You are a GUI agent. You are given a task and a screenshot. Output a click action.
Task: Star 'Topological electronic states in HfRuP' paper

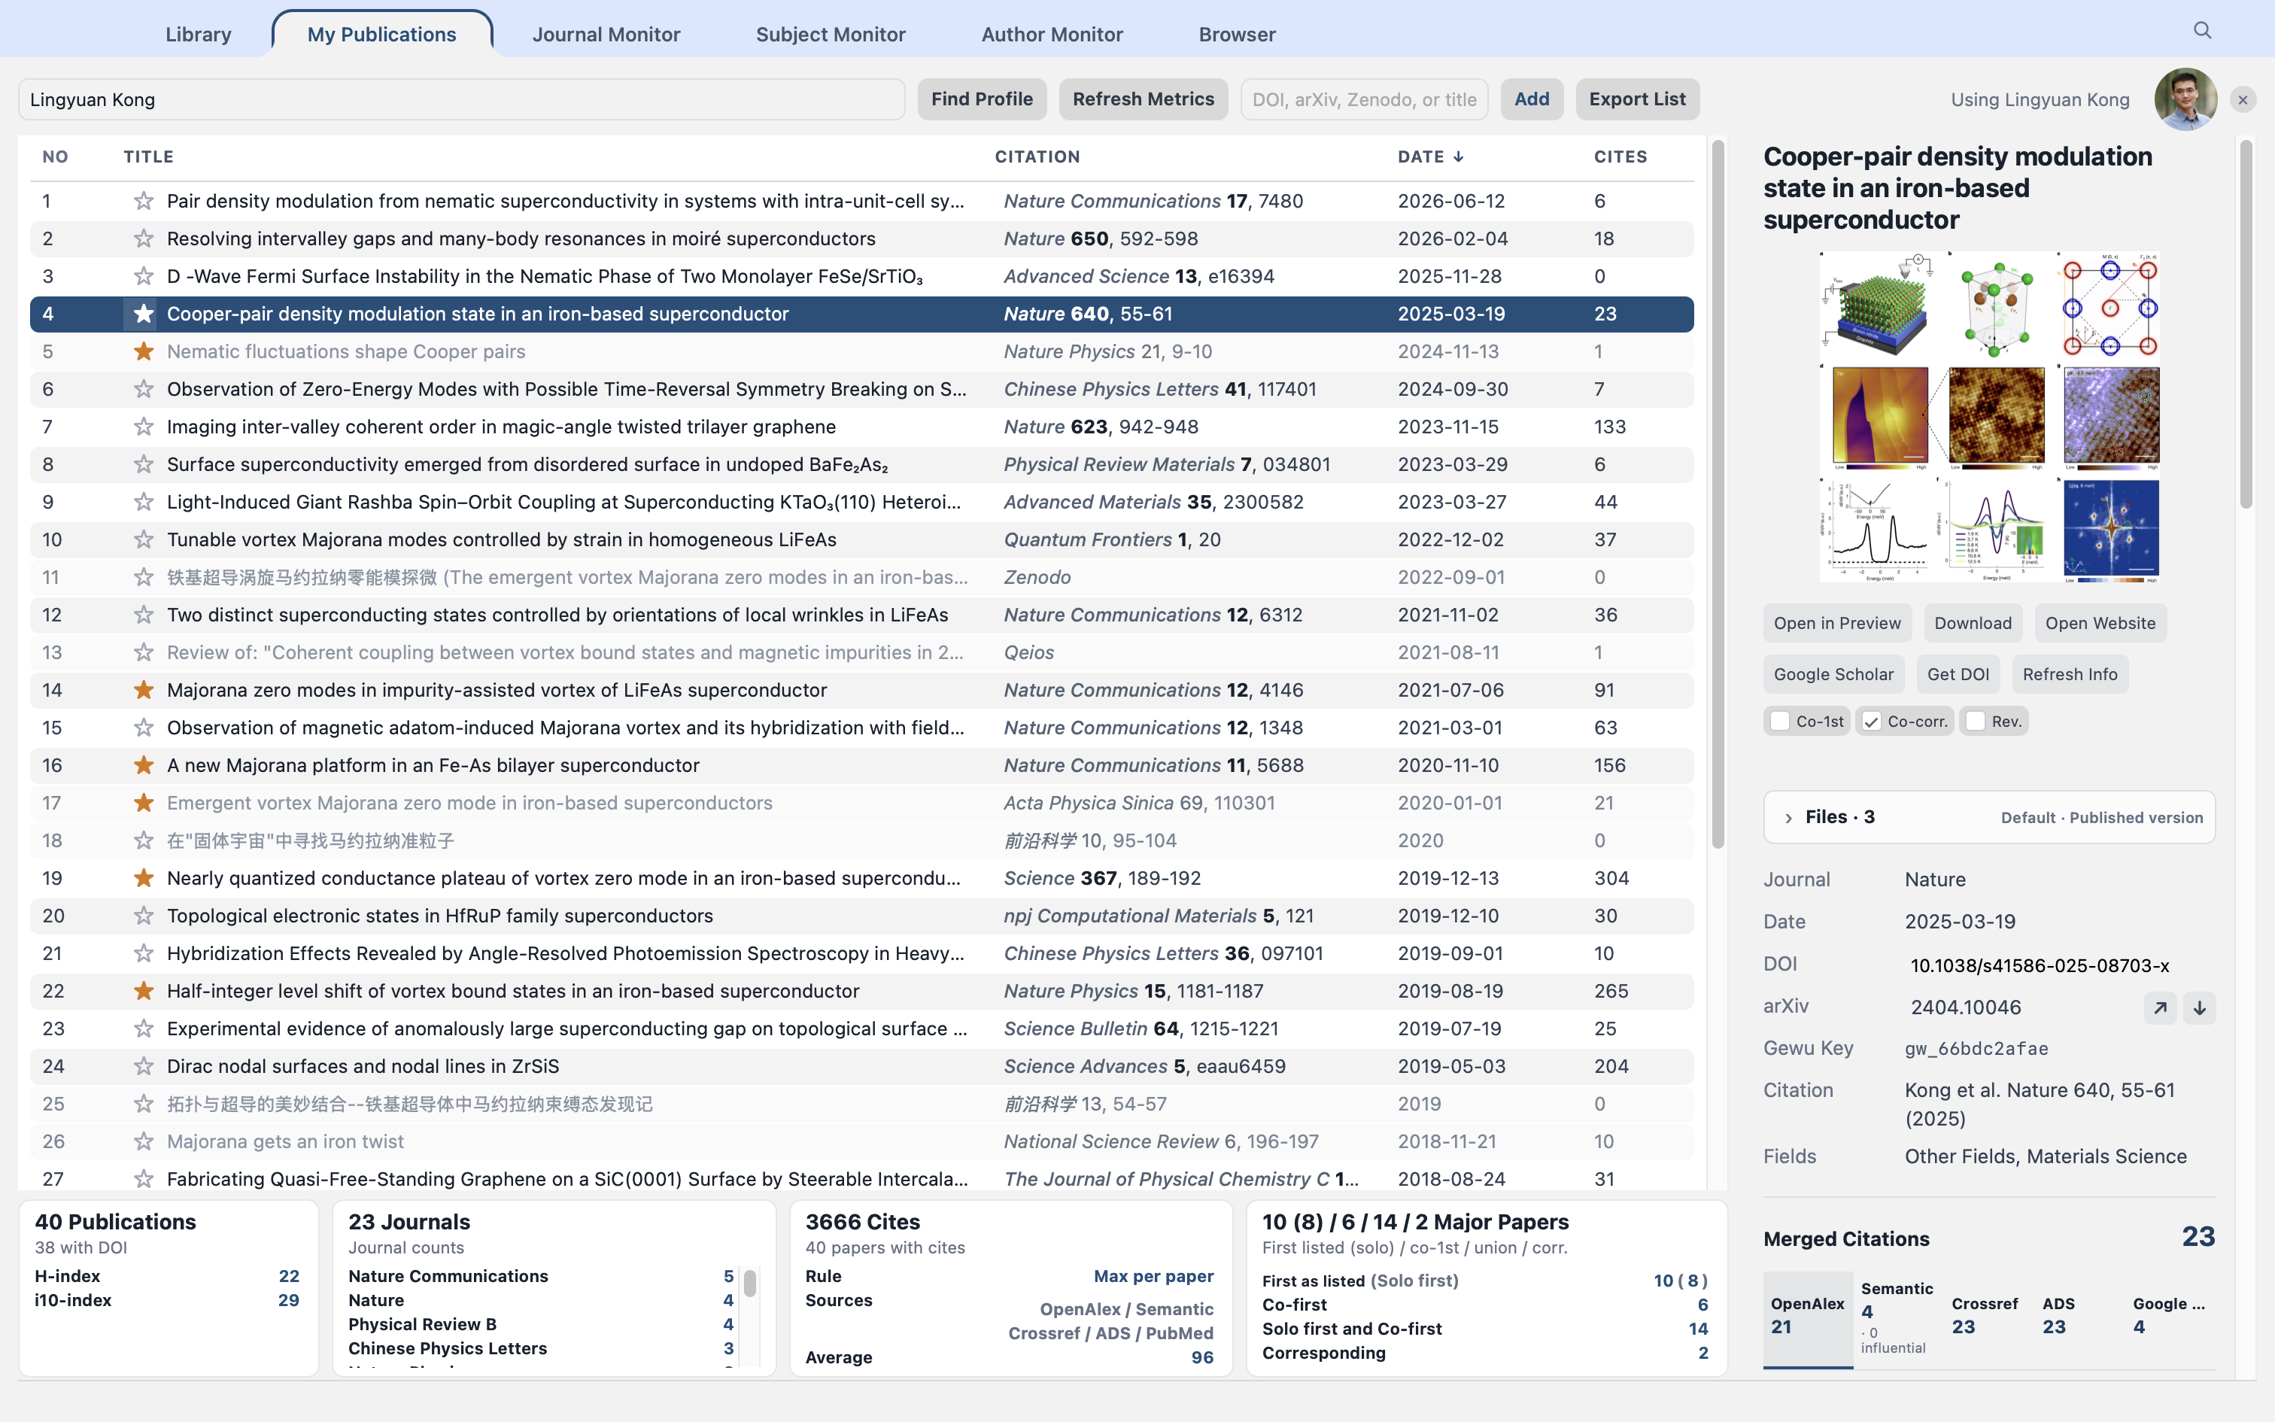tap(143, 916)
